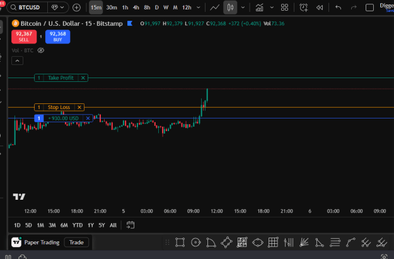This screenshot has width=394, height=259.
Task: Choose the D daily timeframe
Action: click(x=157, y=8)
